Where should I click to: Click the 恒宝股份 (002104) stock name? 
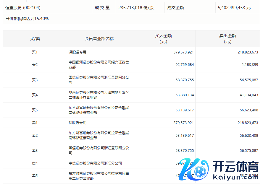coord(23,8)
